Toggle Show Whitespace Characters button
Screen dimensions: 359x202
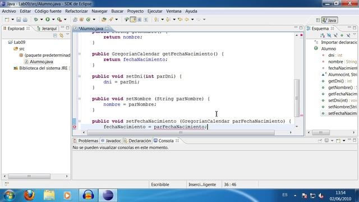click(x=146, y=20)
